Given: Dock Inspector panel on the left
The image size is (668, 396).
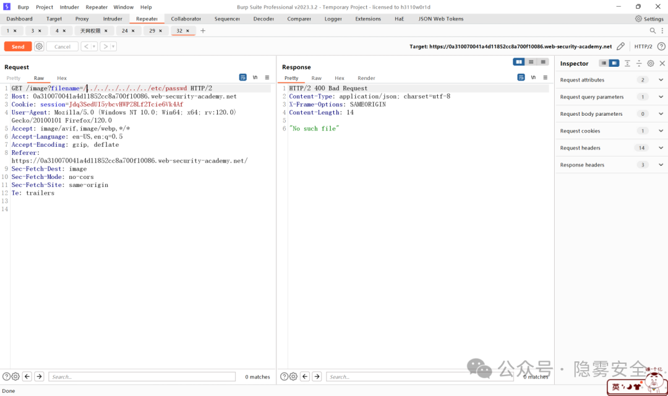Looking at the screenshot, I should (604, 63).
